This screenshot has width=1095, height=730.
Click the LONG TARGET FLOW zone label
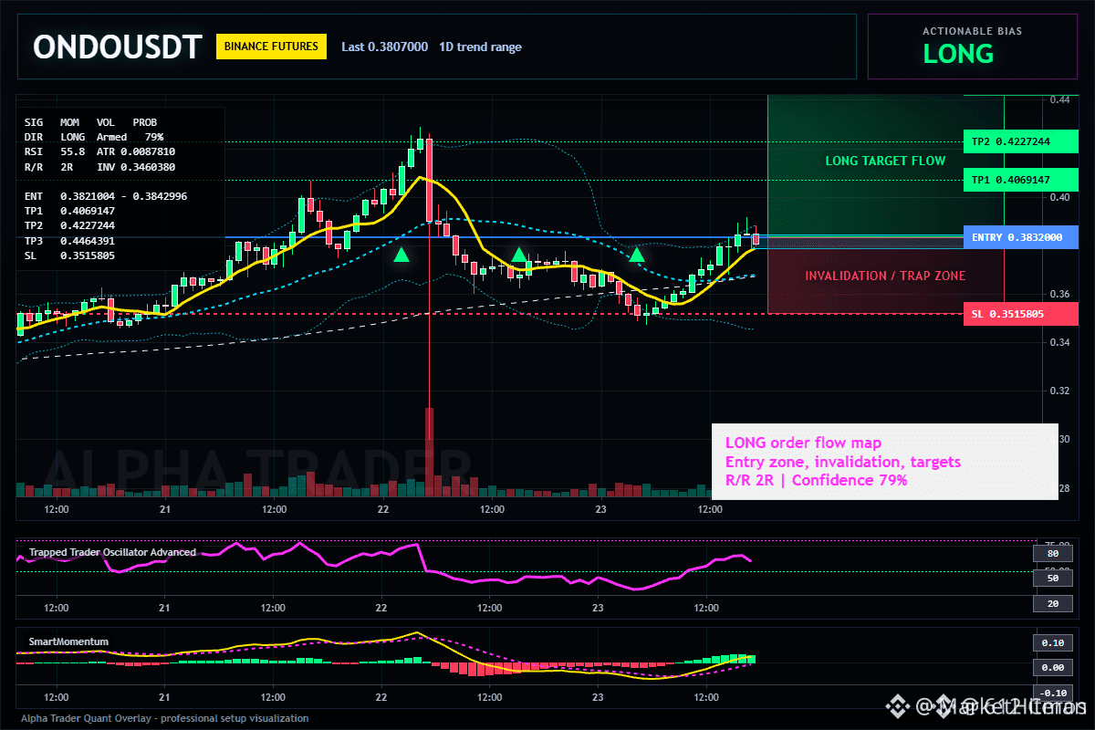[x=885, y=161]
